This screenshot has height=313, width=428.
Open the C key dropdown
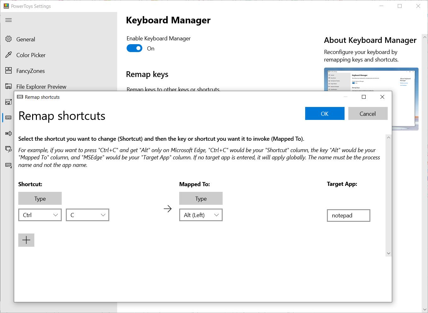click(x=88, y=215)
